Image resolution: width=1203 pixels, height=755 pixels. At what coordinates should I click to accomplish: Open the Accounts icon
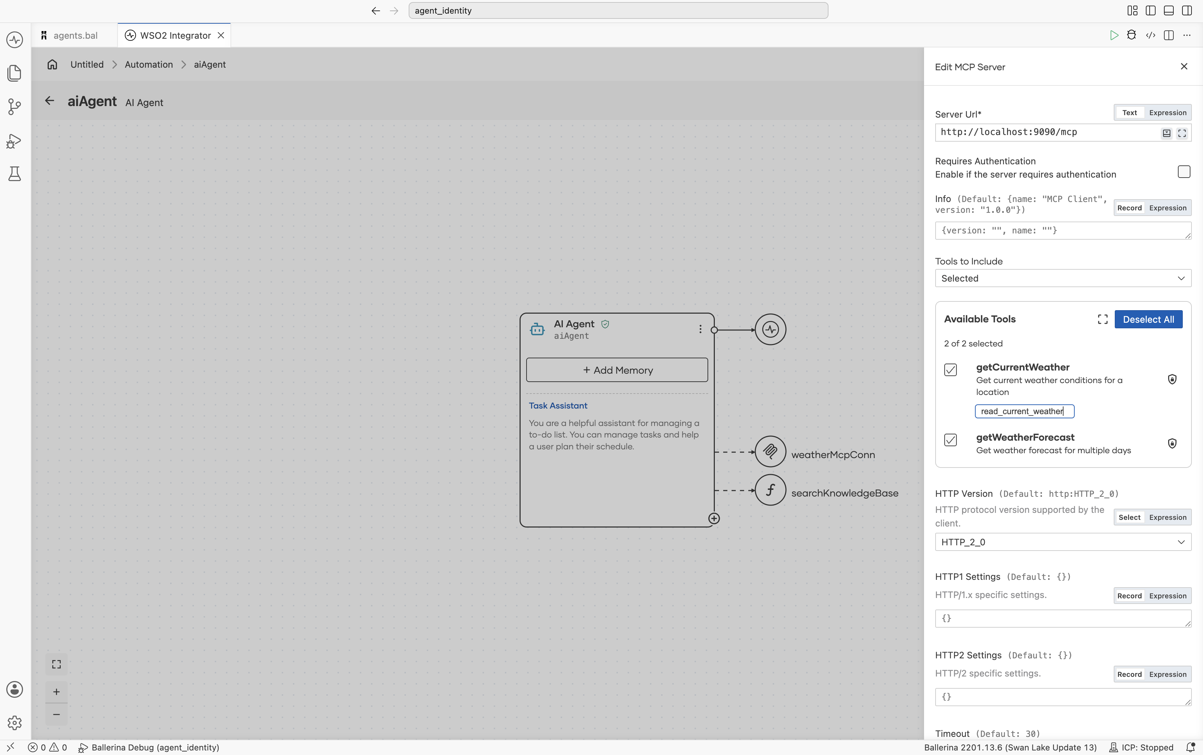click(14, 689)
